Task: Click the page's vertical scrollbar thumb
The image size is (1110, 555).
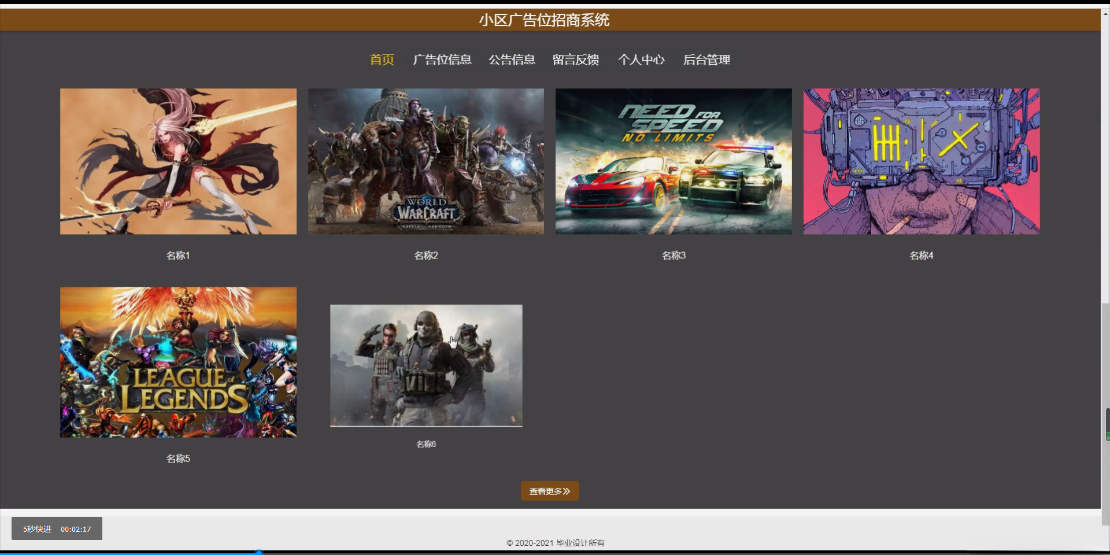Action: coord(1105,413)
